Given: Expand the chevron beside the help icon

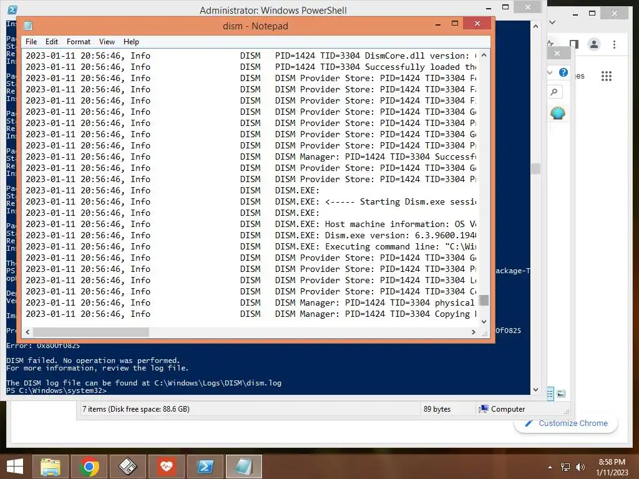Looking at the screenshot, I should coord(550,72).
